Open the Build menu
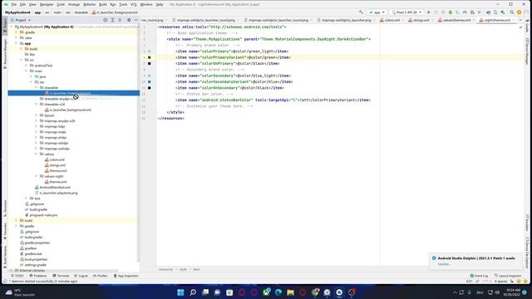Screen dimensions: 532x299 point(103,4)
